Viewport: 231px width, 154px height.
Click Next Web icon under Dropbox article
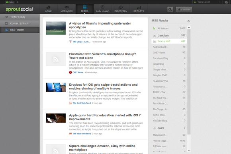(70, 103)
